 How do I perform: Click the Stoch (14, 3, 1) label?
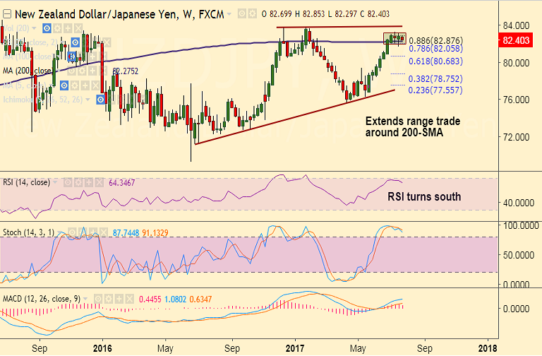[x=29, y=232]
